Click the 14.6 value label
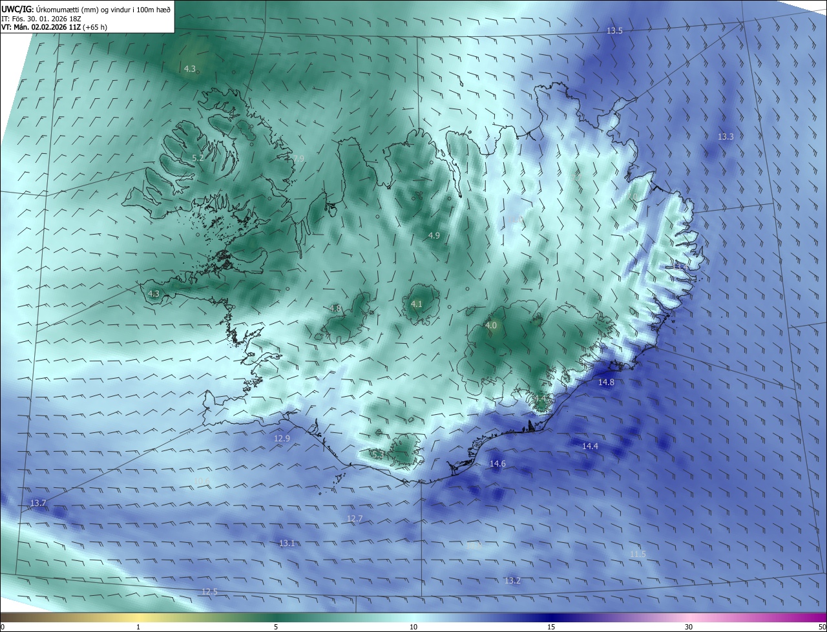This screenshot has width=827, height=632. (497, 464)
